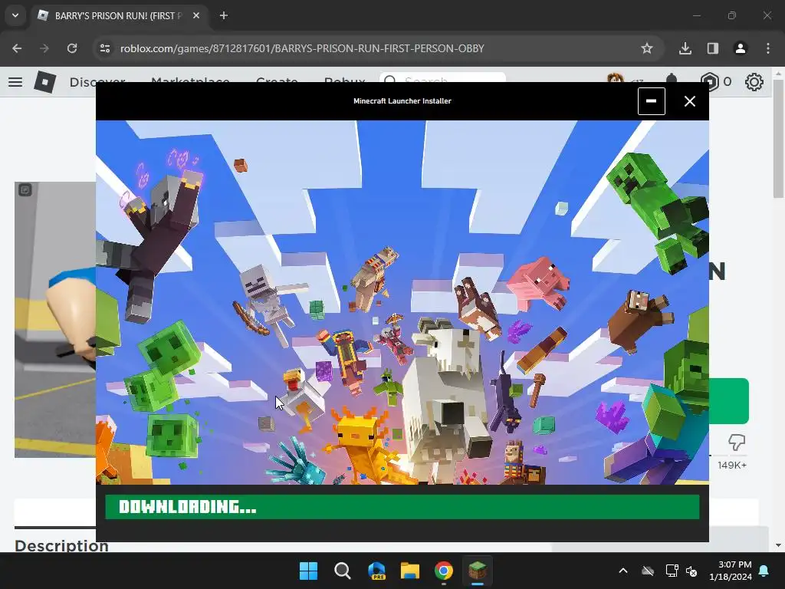This screenshot has width=785, height=589.
Task: Open Windows taskbar search
Action: click(x=343, y=571)
